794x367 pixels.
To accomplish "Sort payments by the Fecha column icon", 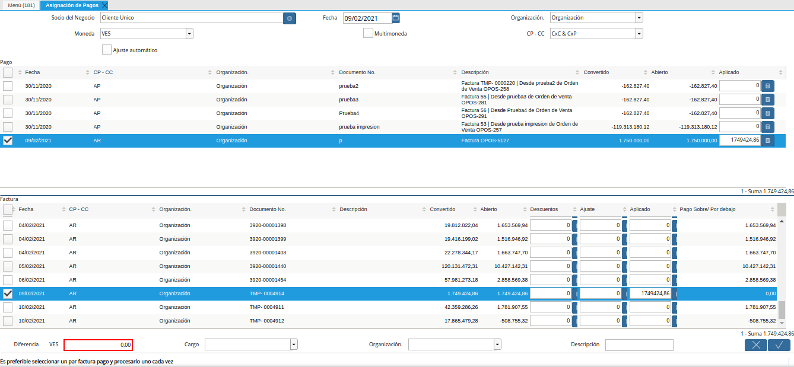I will (21, 72).
